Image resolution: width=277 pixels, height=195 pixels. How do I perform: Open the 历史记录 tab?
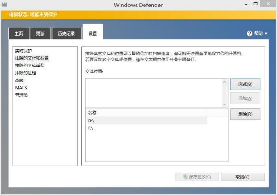tap(66, 33)
